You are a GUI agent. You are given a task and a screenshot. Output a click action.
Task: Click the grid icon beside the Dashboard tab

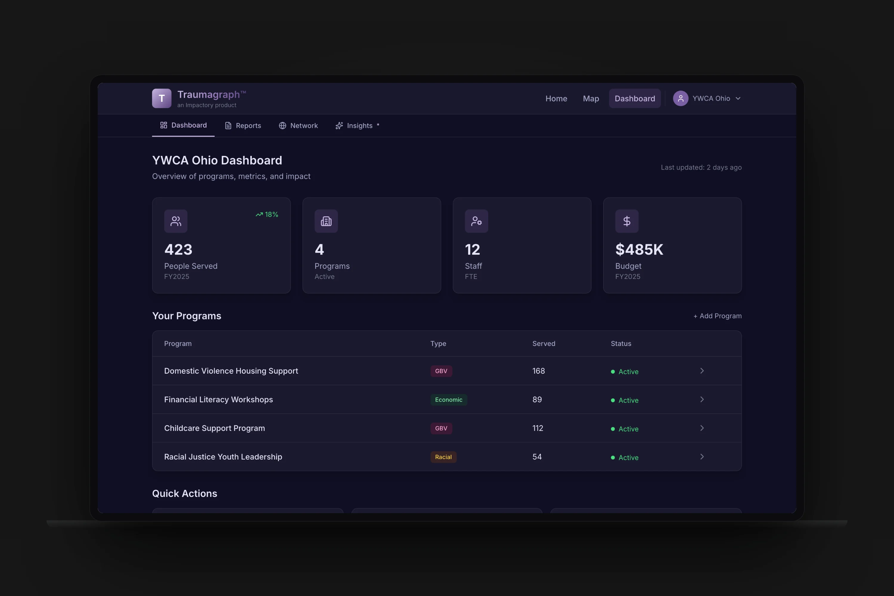[163, 125]
